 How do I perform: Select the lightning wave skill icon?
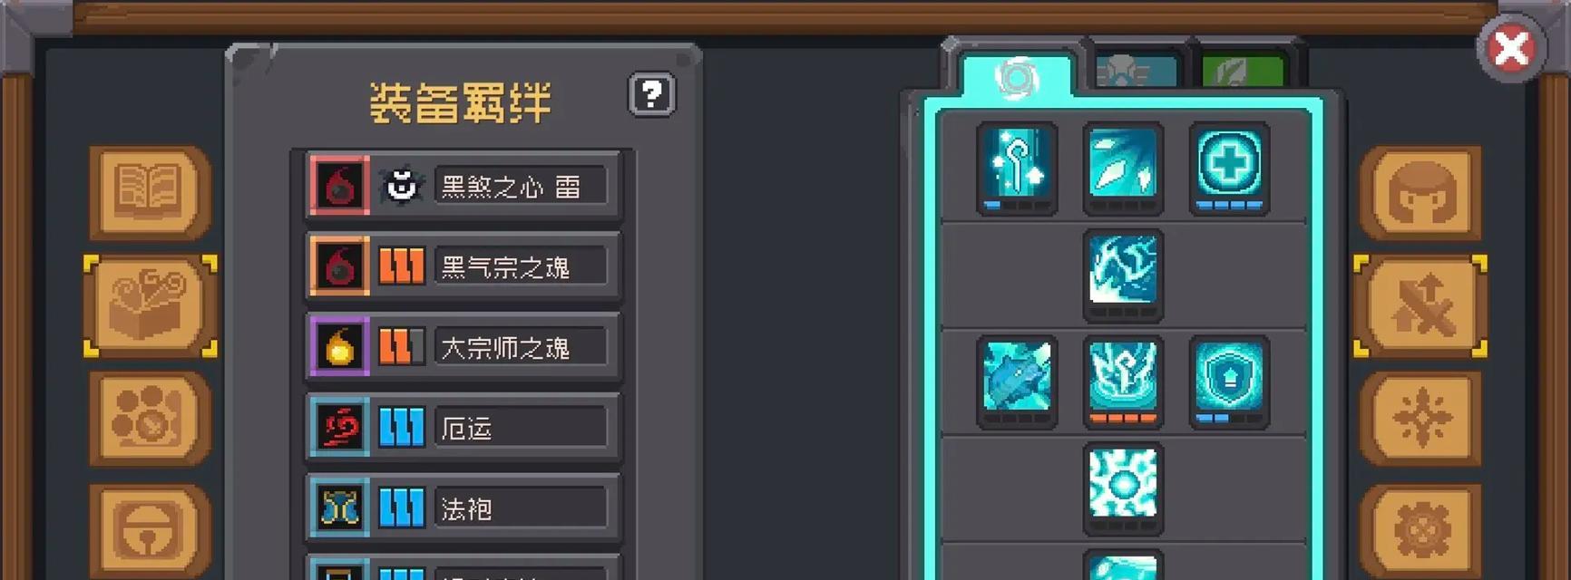coord(1123,275)
